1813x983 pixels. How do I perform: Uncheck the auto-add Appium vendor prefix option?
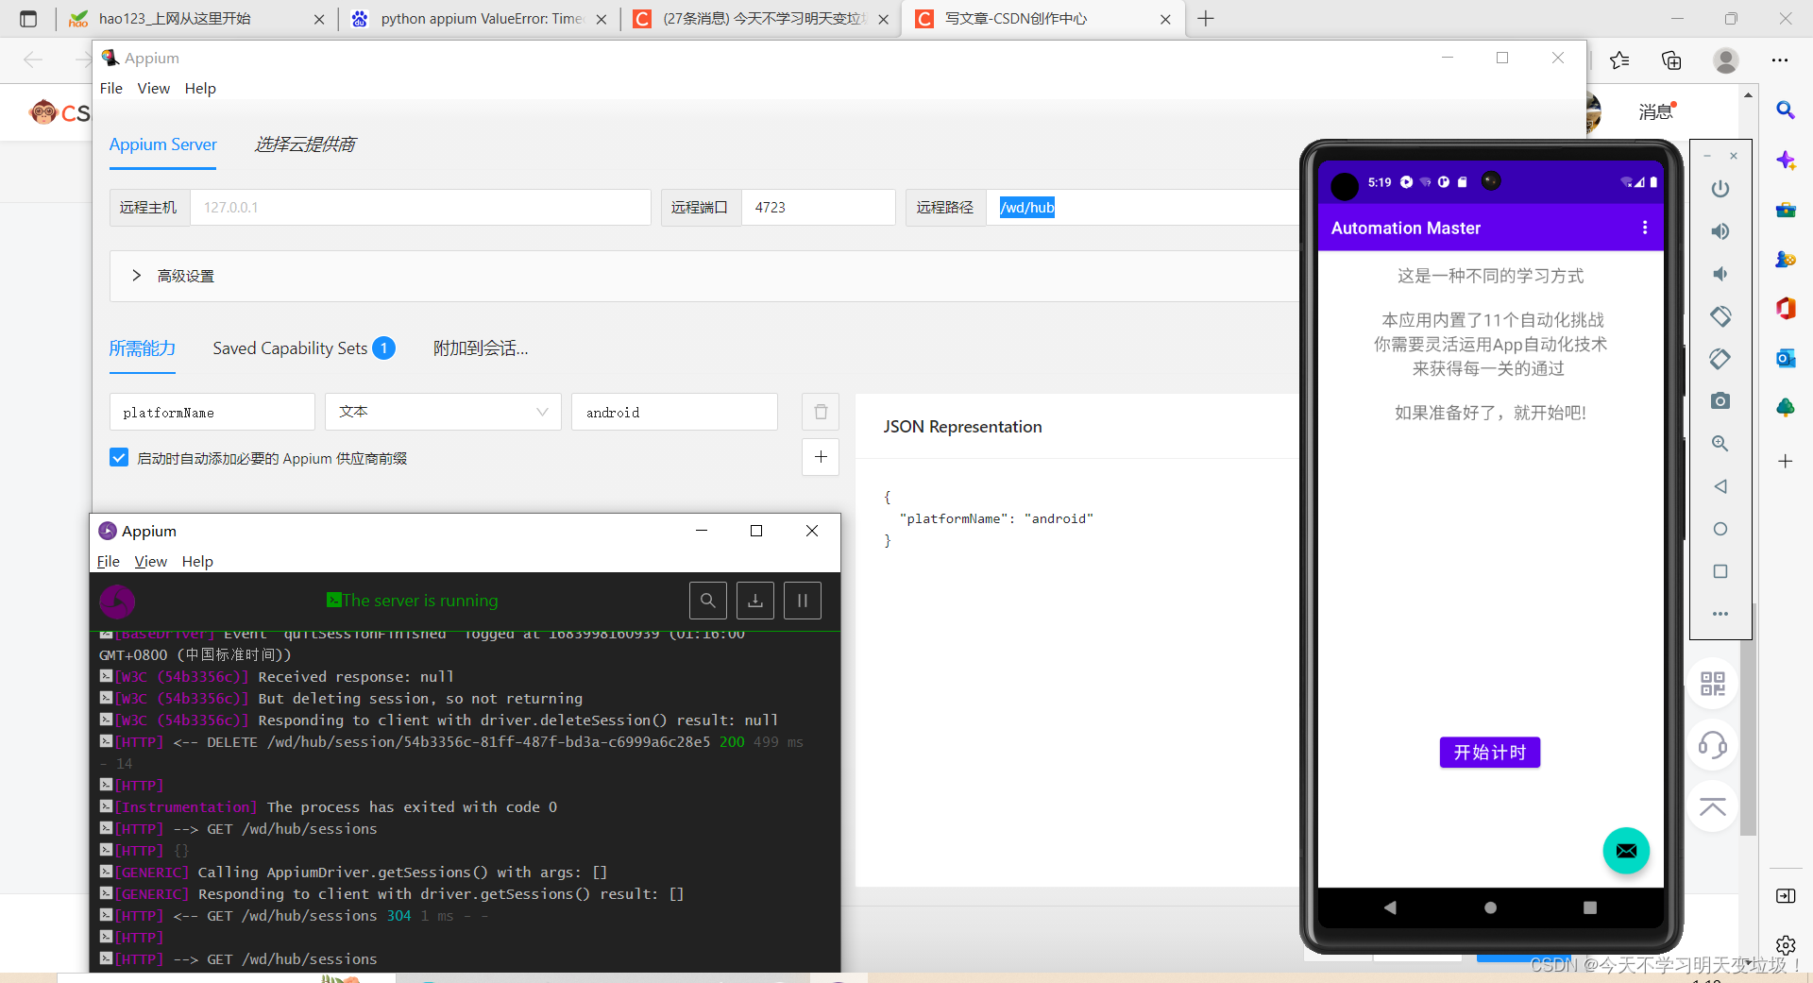(x=119, y=457)
